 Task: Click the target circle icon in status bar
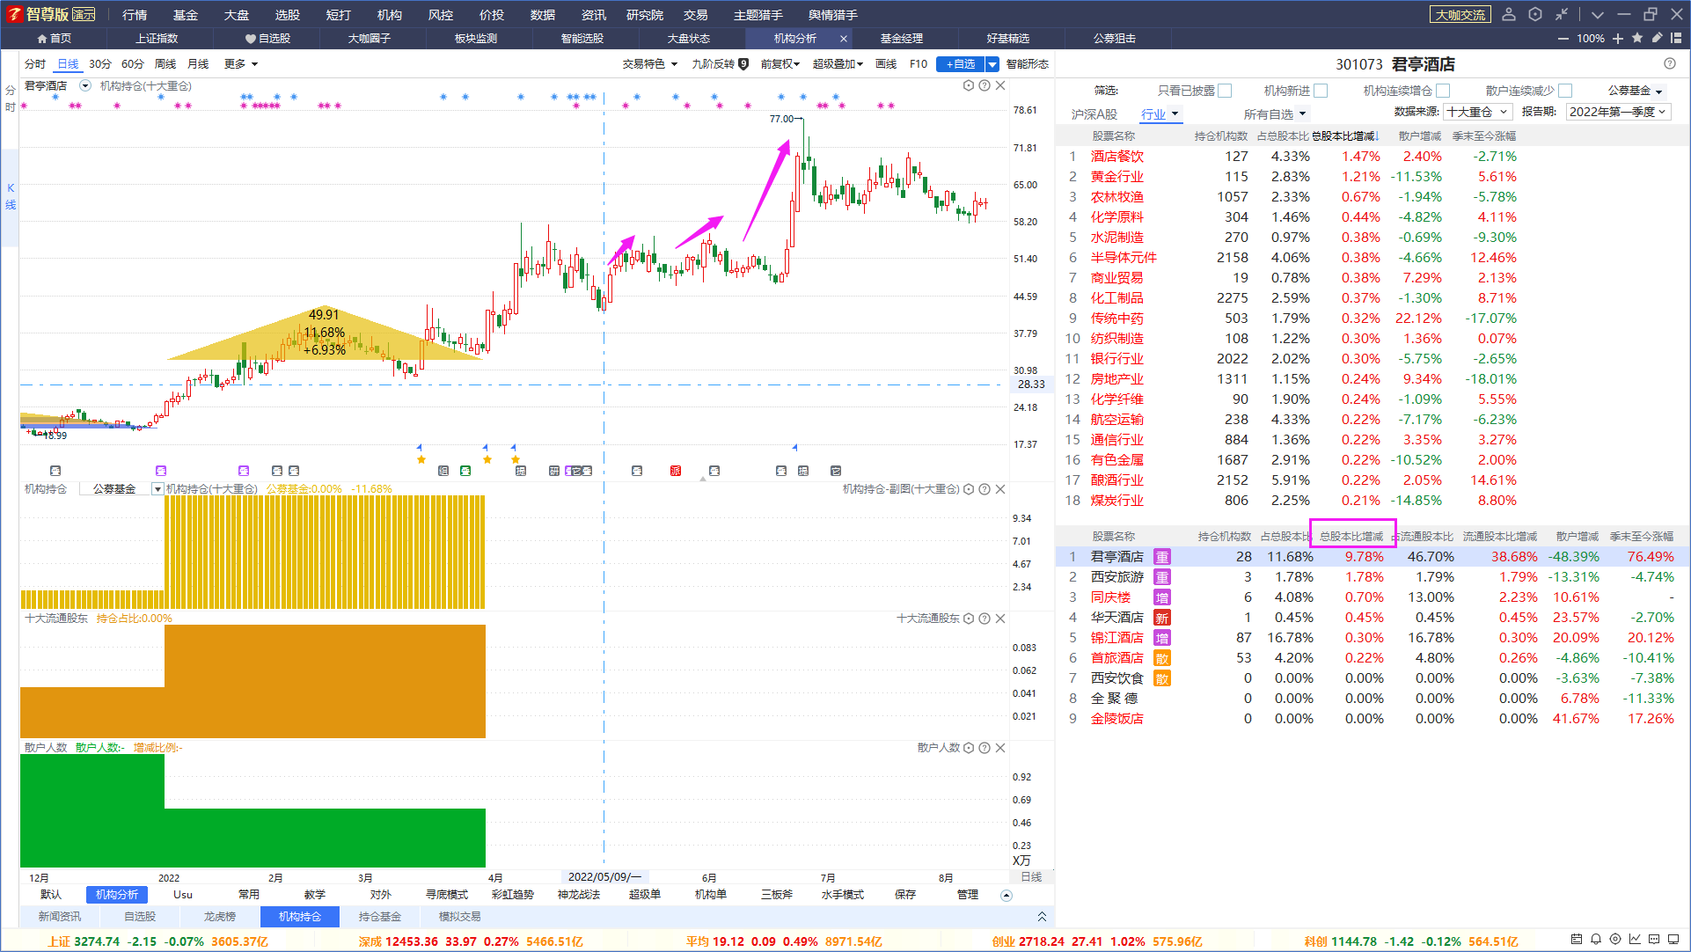click(1615, 940)
